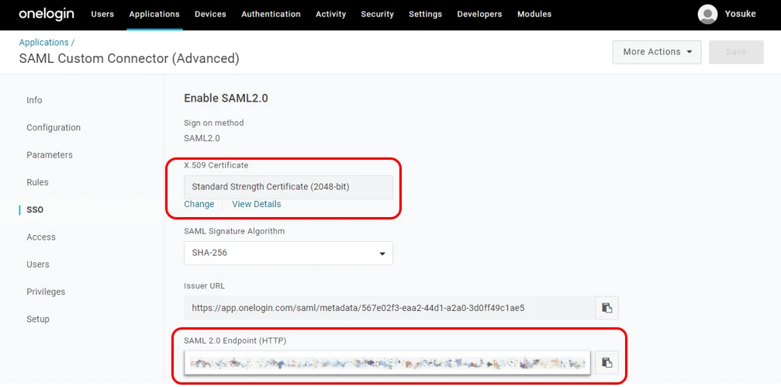Click the Issuer URL field
The width and height of the screenshot is (781, 387).
(x=388, y=308)
